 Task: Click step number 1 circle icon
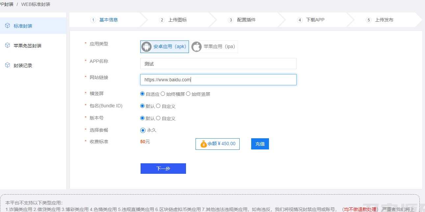(x=93, y=20)
